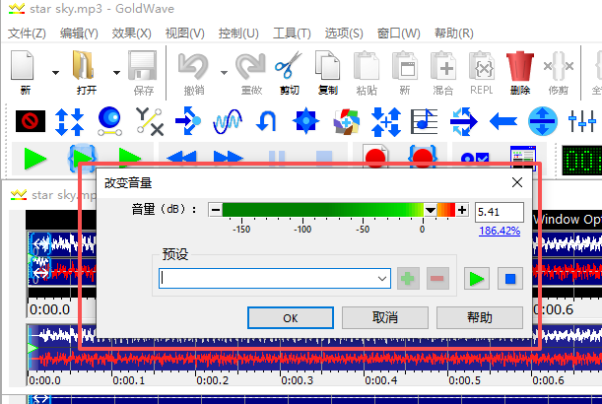Open the 工具(T) menu

click(292, 34)
